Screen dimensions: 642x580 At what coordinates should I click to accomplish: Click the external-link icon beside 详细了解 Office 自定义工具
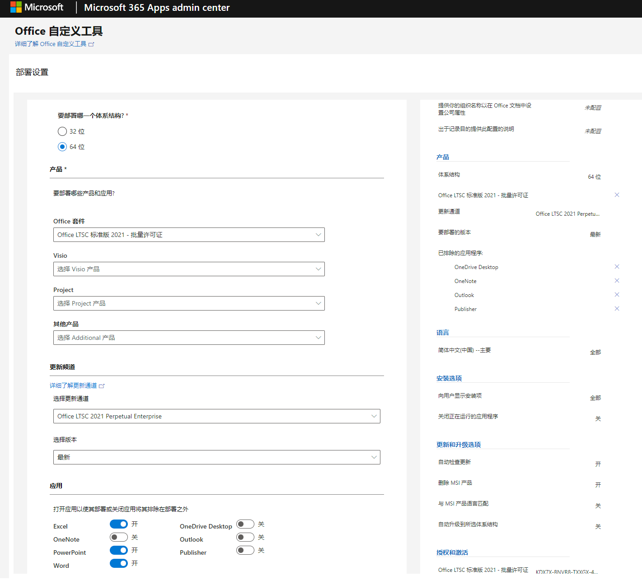point(91,44)
